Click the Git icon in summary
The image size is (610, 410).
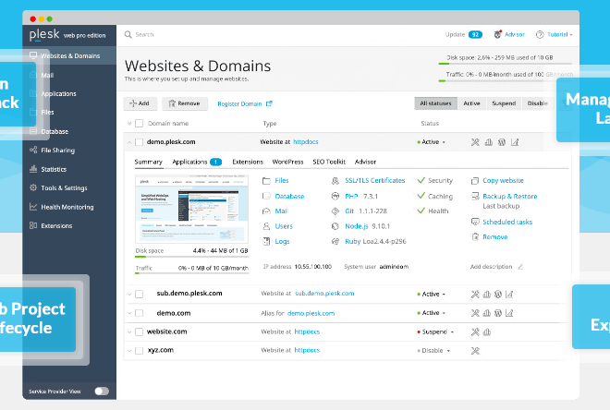tap(335, 211)
